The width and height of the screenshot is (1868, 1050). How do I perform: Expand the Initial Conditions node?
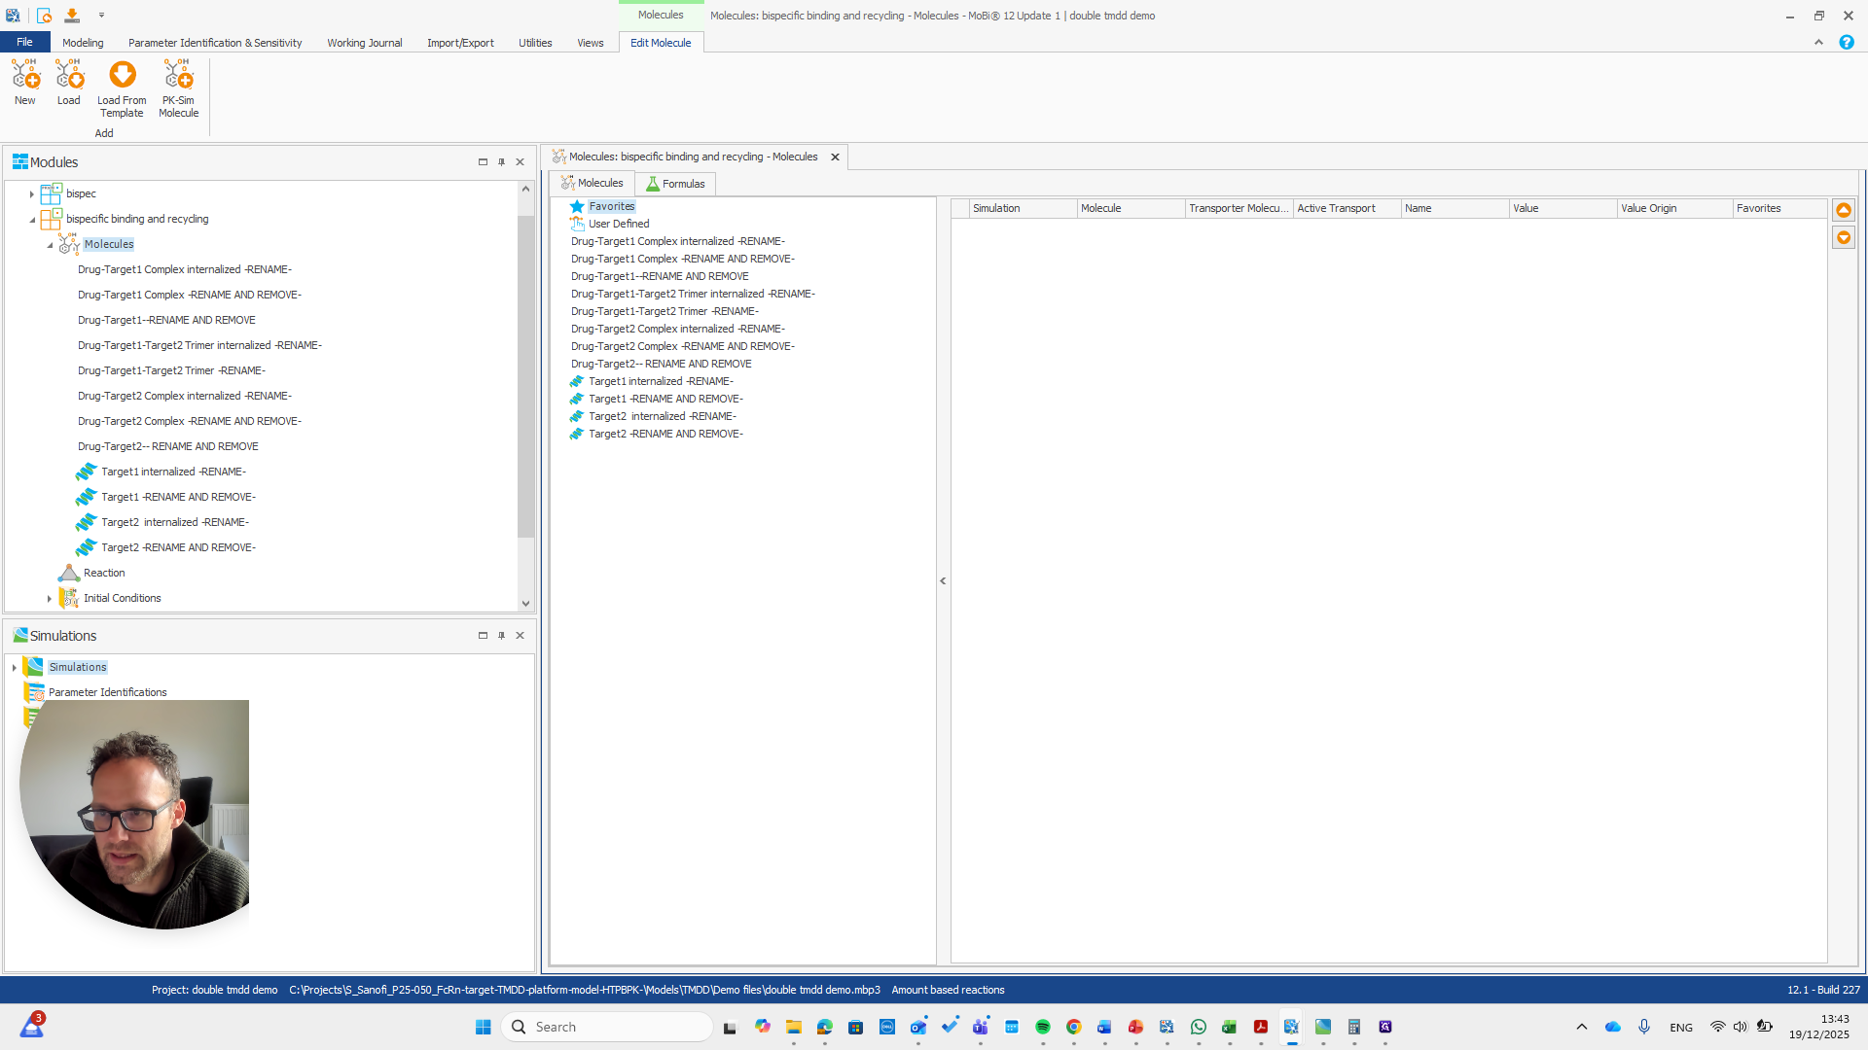(x=50, y=599)
